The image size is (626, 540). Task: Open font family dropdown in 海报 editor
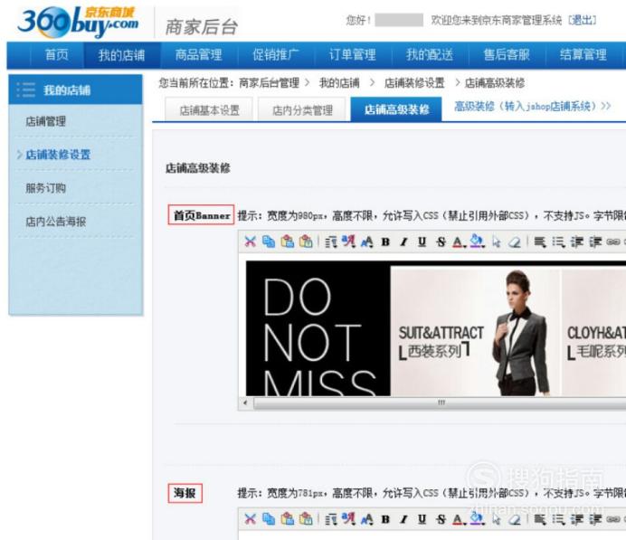coord(348,519)
